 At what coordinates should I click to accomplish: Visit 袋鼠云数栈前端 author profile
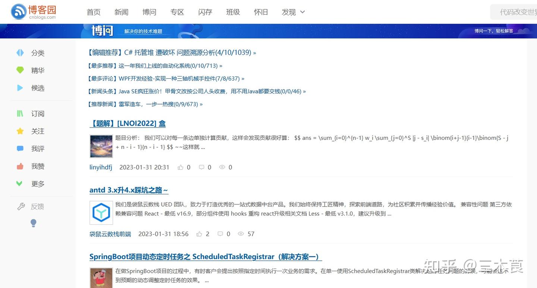click(110, 234)
